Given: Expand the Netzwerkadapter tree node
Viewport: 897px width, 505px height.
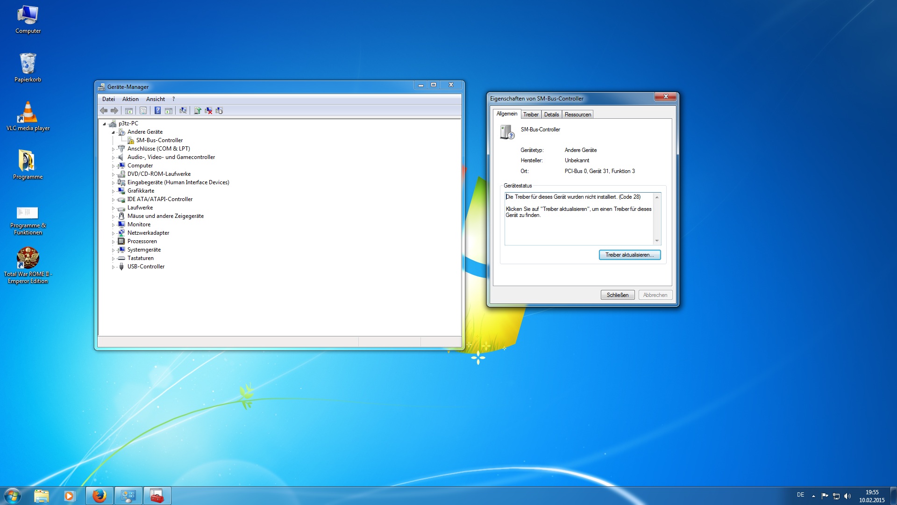Looking at the screenshot, I should pyautogui.click(x=113, y=233).
